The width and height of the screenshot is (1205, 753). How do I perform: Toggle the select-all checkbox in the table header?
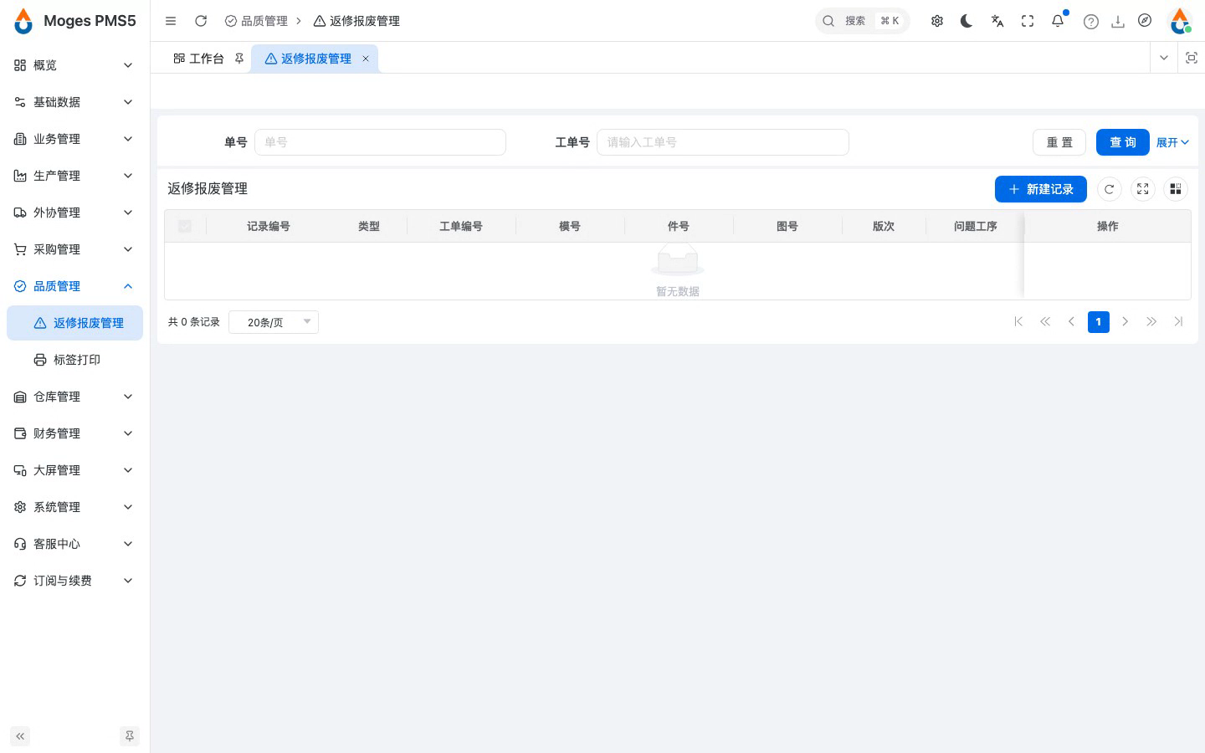tap(185, 226)
